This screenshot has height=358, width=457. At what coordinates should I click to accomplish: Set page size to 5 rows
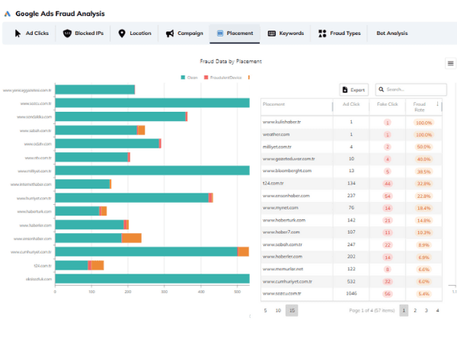pos(265,311)
